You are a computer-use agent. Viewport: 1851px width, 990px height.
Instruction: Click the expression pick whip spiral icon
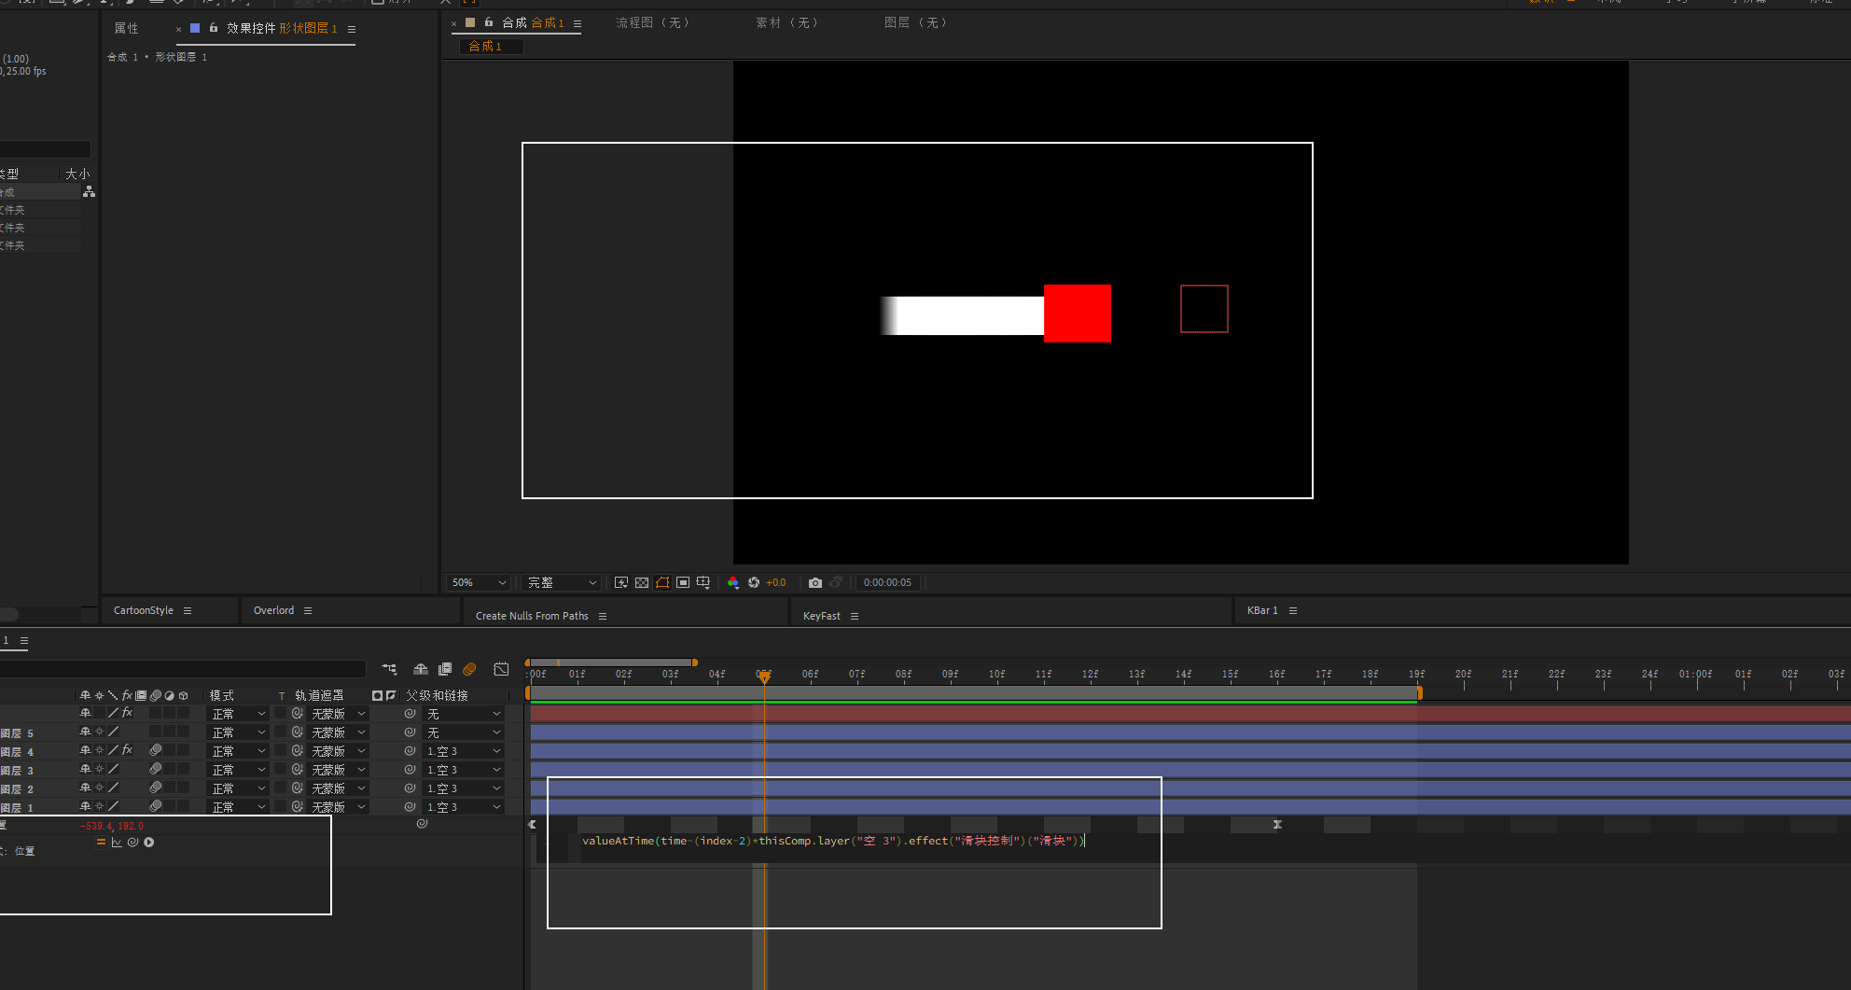(x=132, y=843)
